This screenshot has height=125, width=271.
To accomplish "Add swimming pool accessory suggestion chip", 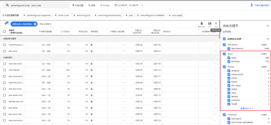I will 108,15.
